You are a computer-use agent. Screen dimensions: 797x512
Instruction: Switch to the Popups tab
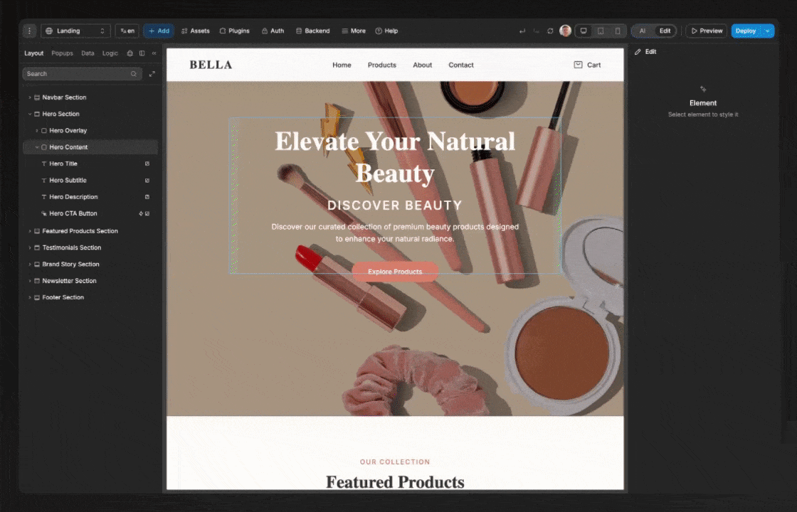point(62,53)
